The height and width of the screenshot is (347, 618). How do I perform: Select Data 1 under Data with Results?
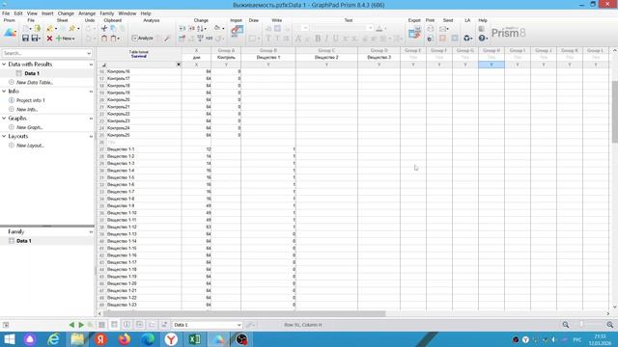[32, 73]
